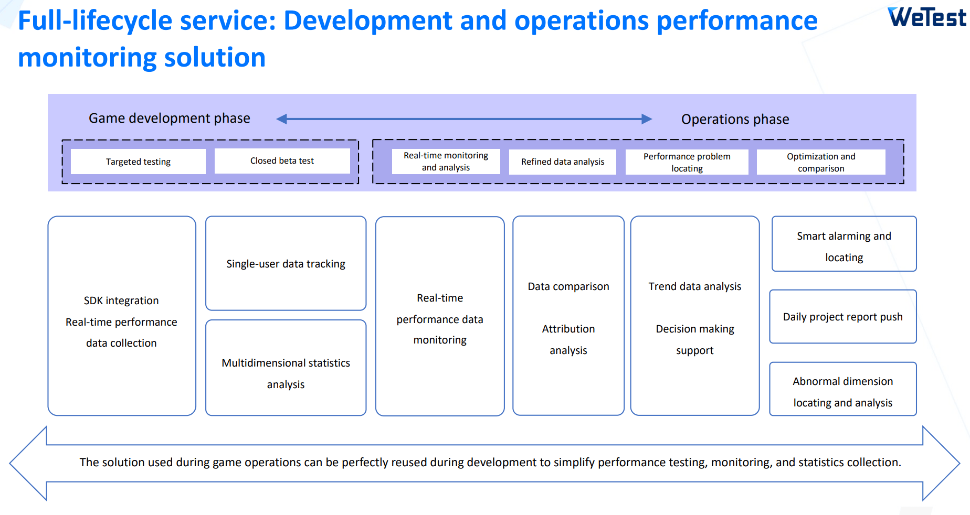Click Single-user data tracking card
This screenshot has height=515, width=970.
tap(286, 263)
